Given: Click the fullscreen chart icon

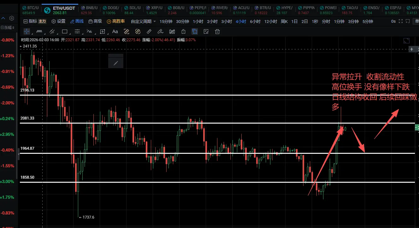Looking at the screenshot, I should tap(401, 21).
